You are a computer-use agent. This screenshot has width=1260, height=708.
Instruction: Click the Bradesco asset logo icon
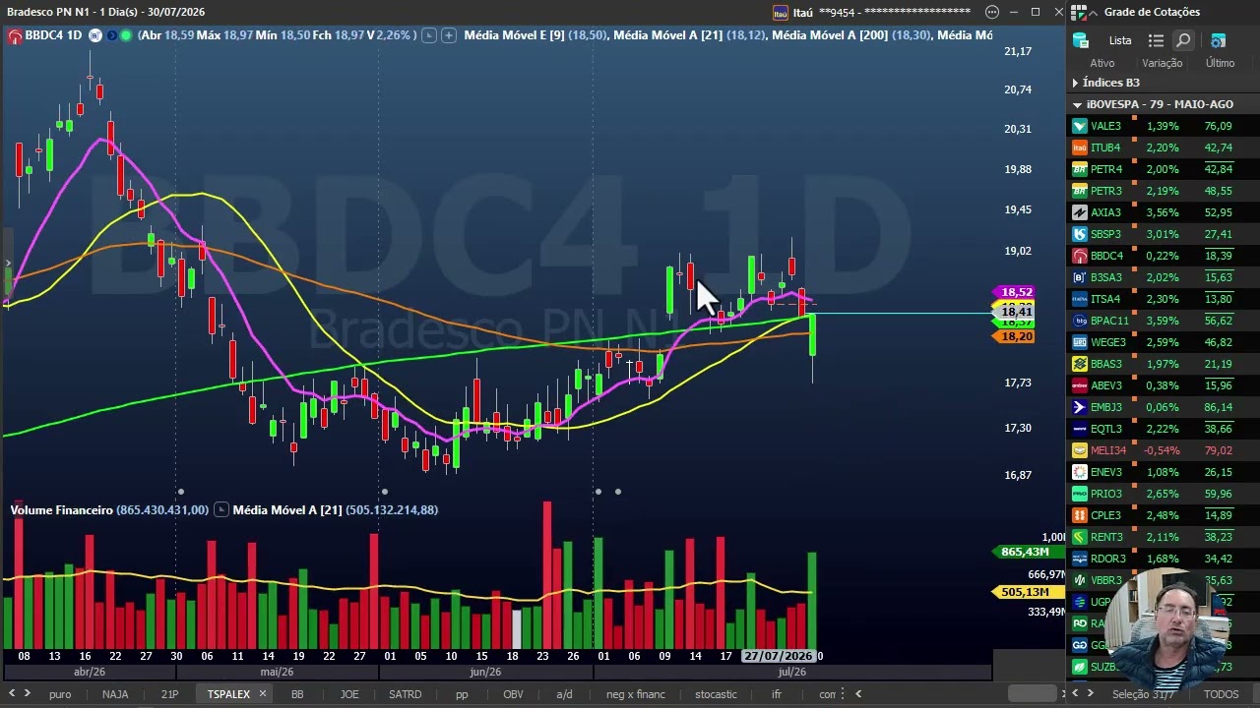pos(15,35)
